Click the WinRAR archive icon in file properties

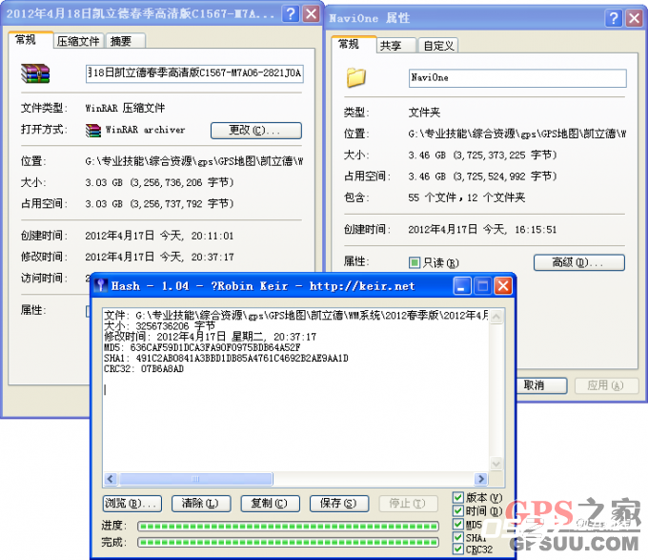35,73
